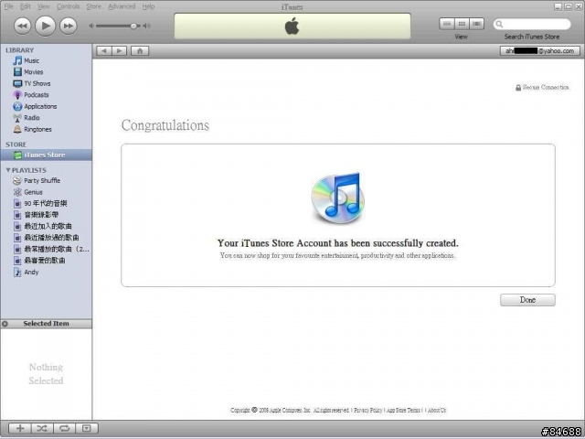Open the Controls menu
Screen dimensions: 585x439
tap(68, 6)
